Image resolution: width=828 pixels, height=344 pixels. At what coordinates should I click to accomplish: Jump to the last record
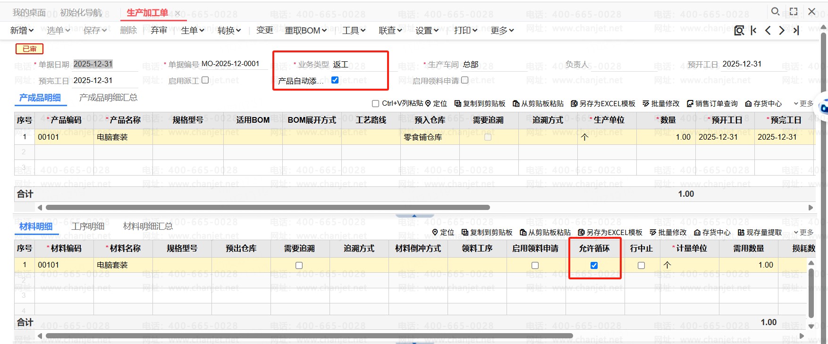click(x=796, y=31)
